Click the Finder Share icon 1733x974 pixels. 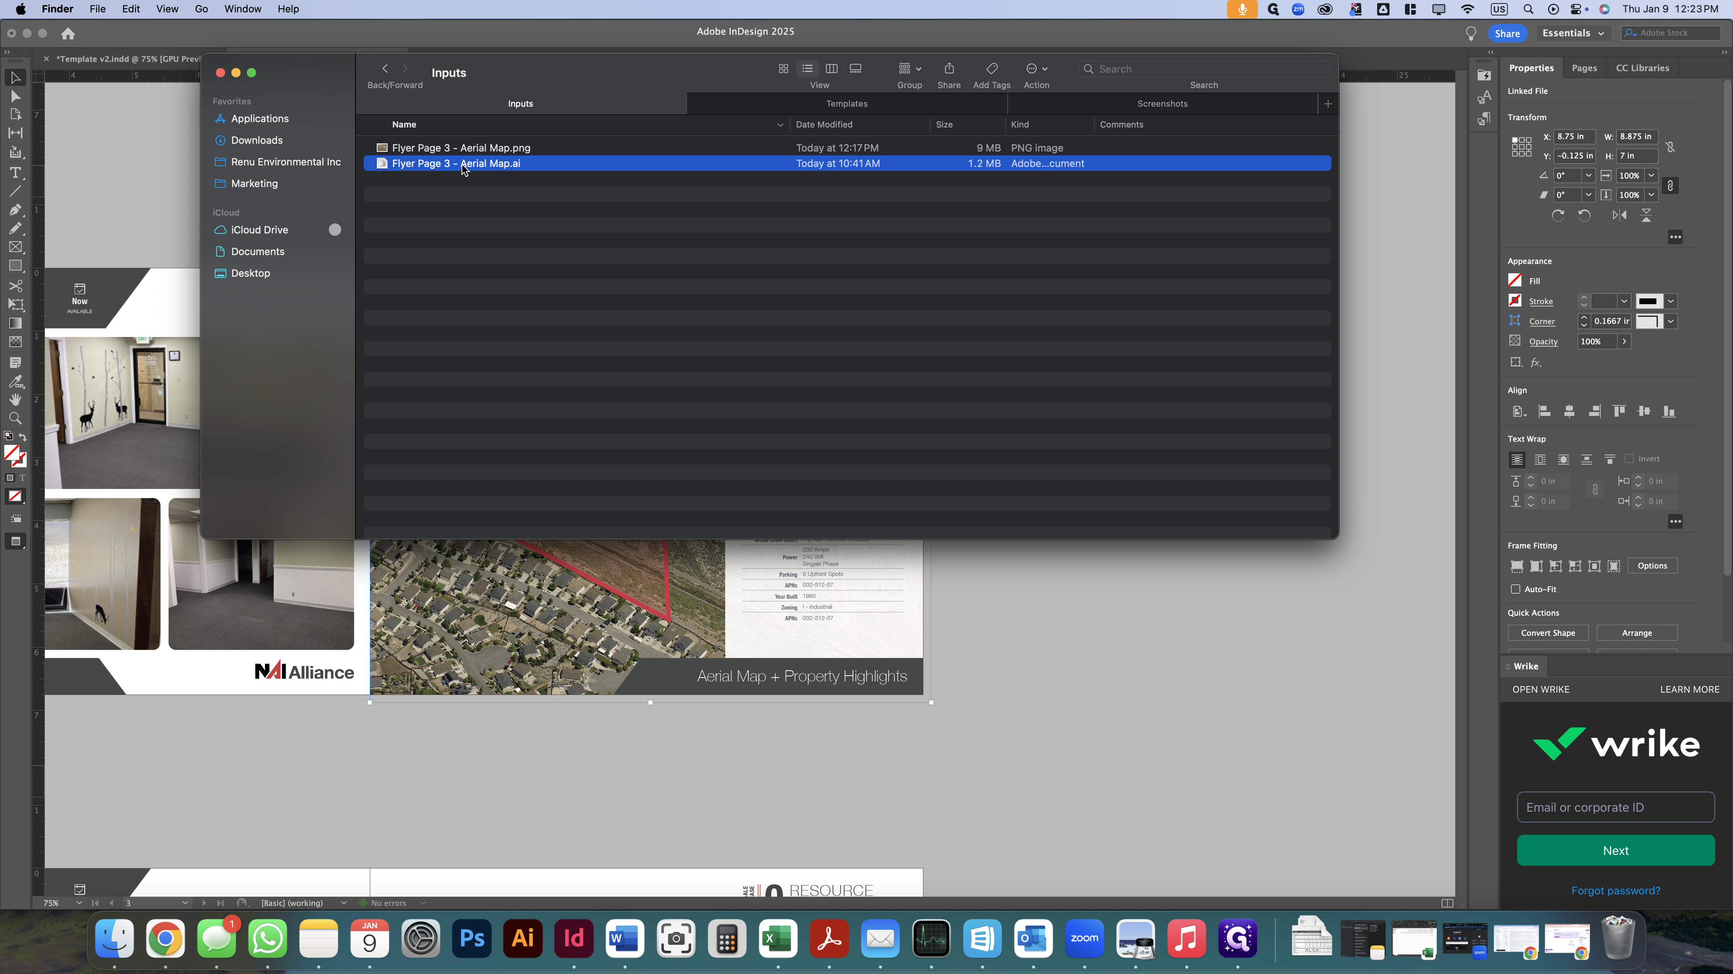tap(949, 68)
